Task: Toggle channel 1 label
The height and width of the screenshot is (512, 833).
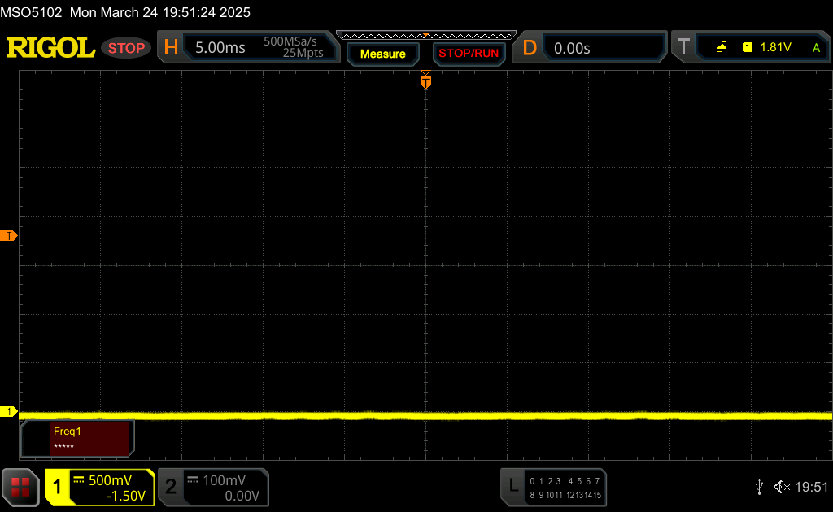Action: coord(57,487)
